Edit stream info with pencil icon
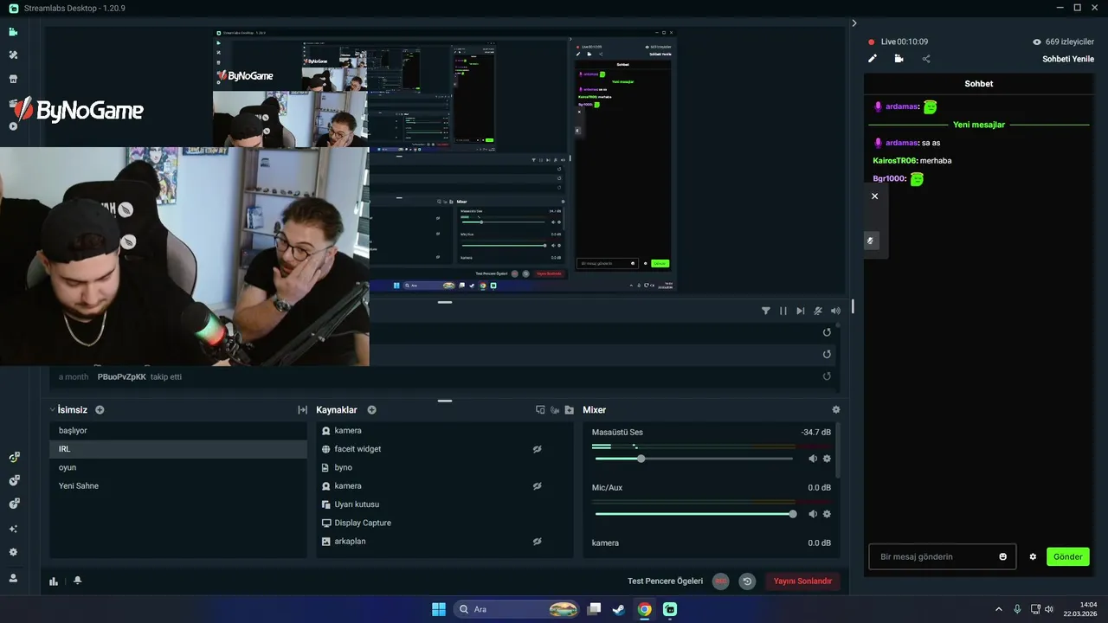The height and width of the screenshot is (623, 1108). pyautogui.click(x=873, y=59)
